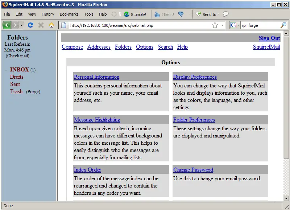Open Message Highlighting options
The image size is (290, 210).
[97, 120]
